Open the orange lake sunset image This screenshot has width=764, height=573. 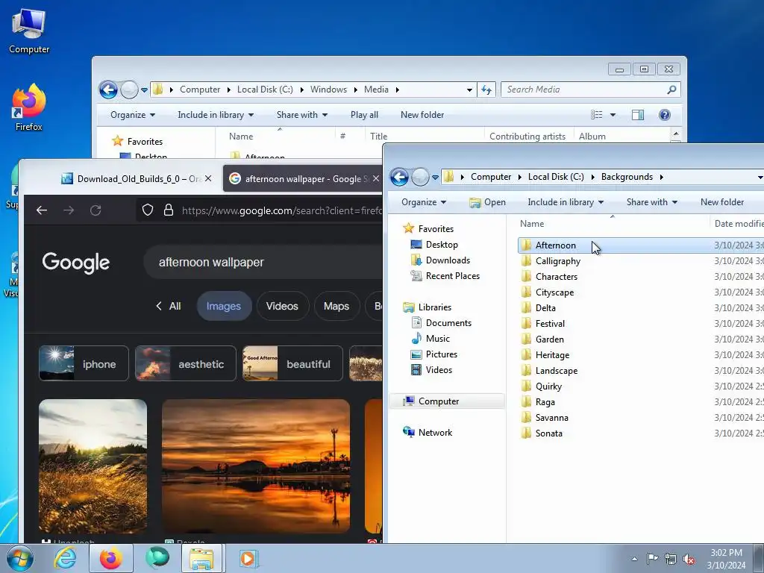pyautogui.click(x=256, y=466)
